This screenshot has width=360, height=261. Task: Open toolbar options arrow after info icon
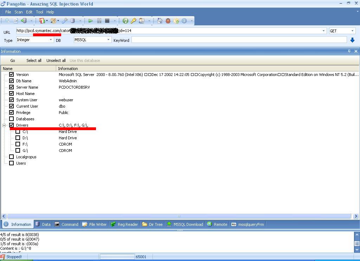tap(192, 21)
